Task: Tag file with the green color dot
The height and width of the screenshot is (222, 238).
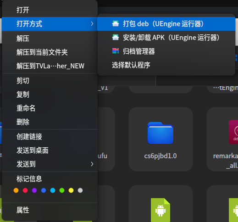Action: click(62, 190)
